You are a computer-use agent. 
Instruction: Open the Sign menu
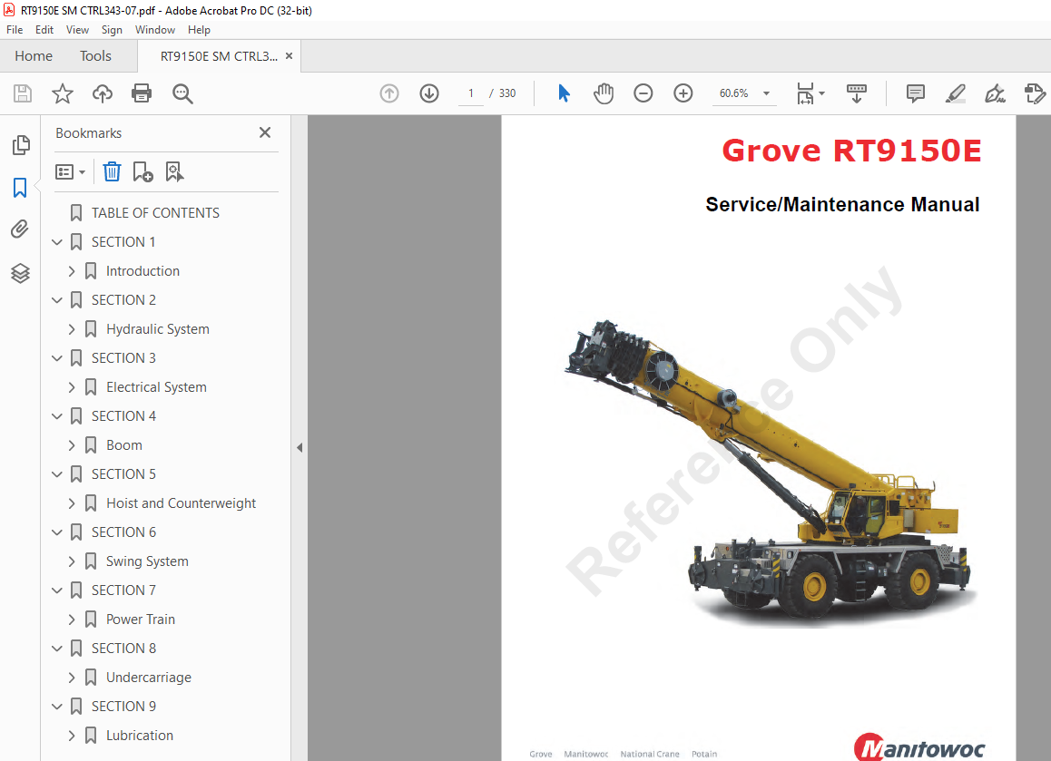pyautogui.click(x=112, y=29)
